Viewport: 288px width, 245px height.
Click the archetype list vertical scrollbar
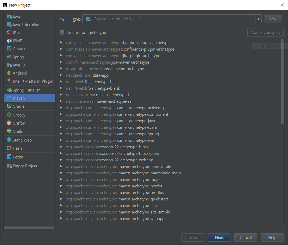click(x=283, y=82)
